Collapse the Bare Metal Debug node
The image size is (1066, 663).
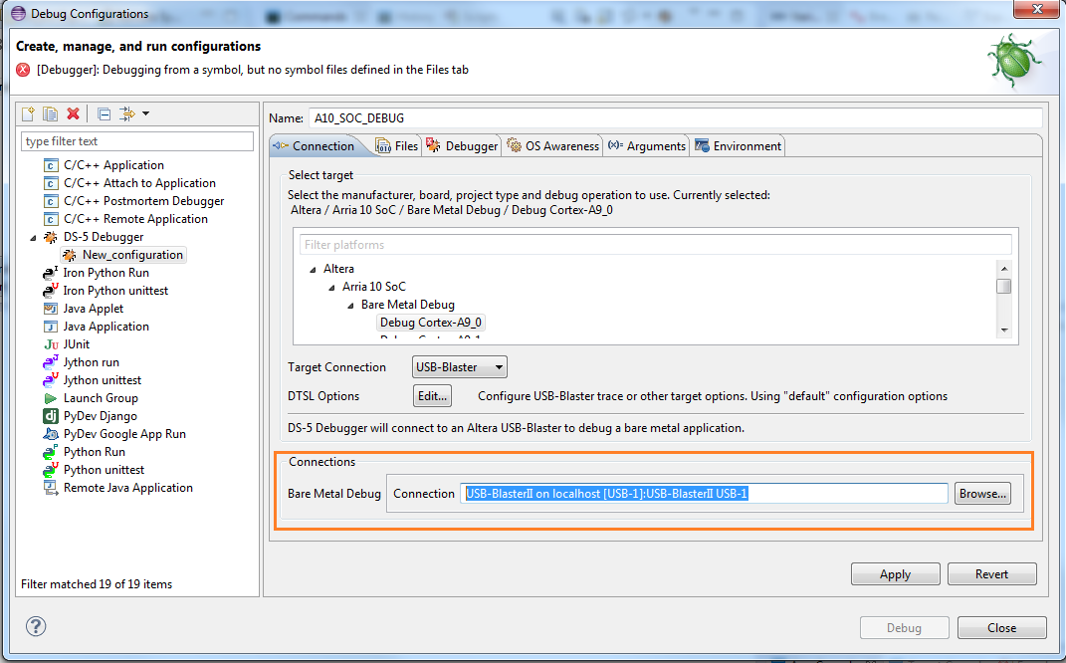pyautogui.click(x=350, y=306)
